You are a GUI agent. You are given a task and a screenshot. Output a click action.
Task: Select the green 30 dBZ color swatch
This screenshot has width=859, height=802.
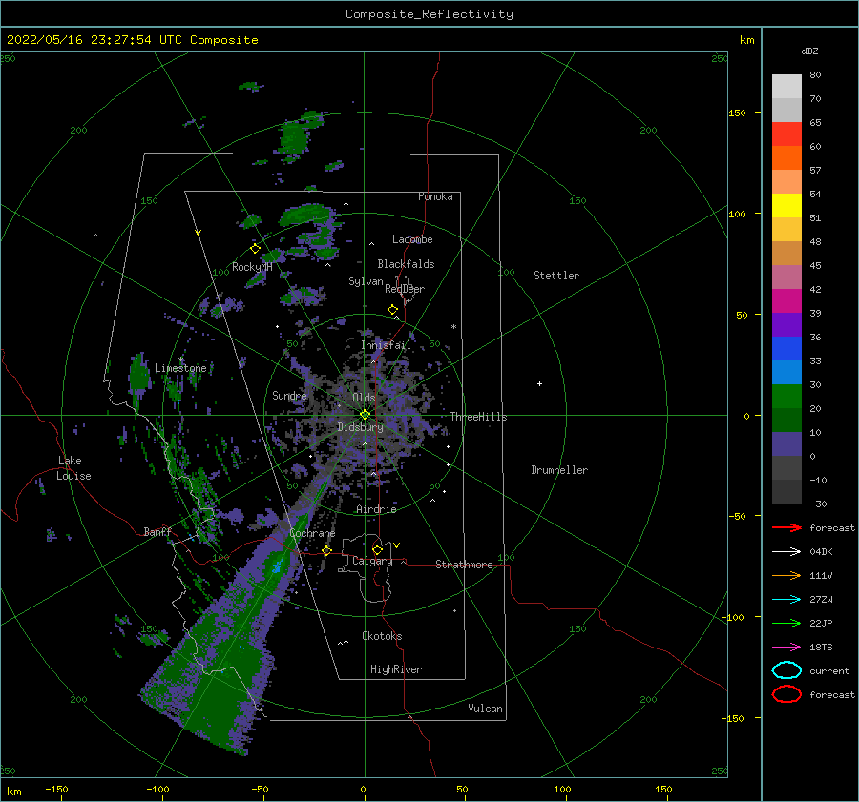coord(786,397)
